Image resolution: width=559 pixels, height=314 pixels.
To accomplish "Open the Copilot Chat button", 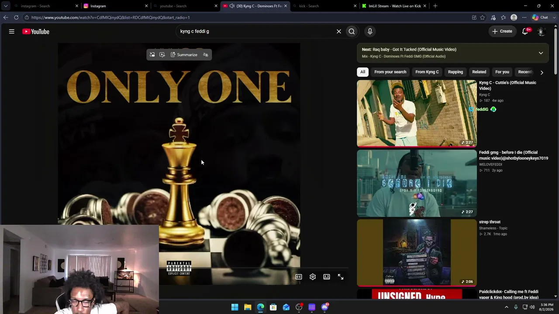I will coord(540,17).
